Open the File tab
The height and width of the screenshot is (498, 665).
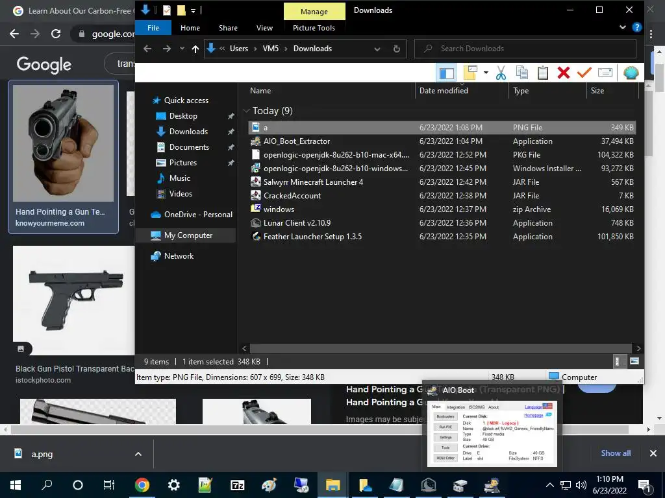pos(153,28)
